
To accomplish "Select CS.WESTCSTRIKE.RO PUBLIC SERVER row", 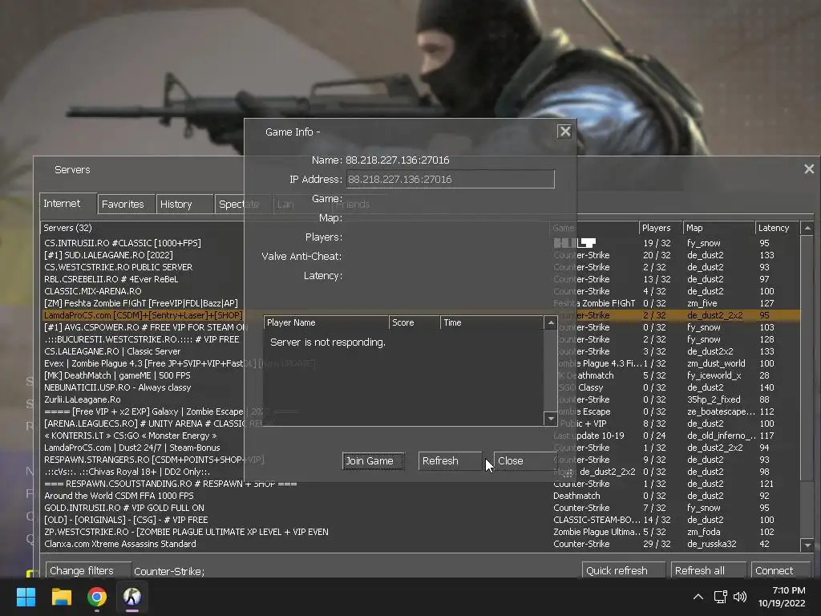I will point(420,267).
